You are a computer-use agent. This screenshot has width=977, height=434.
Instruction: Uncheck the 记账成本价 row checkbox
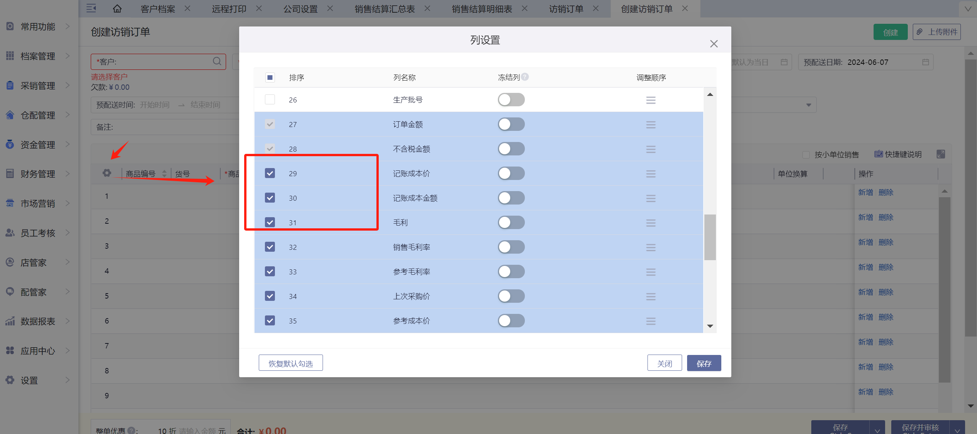pyautogui.click(x=270, y=173)
